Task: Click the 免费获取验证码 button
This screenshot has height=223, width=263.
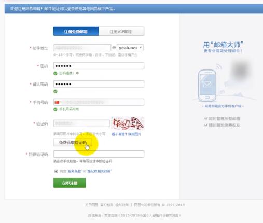Action: 73,142
